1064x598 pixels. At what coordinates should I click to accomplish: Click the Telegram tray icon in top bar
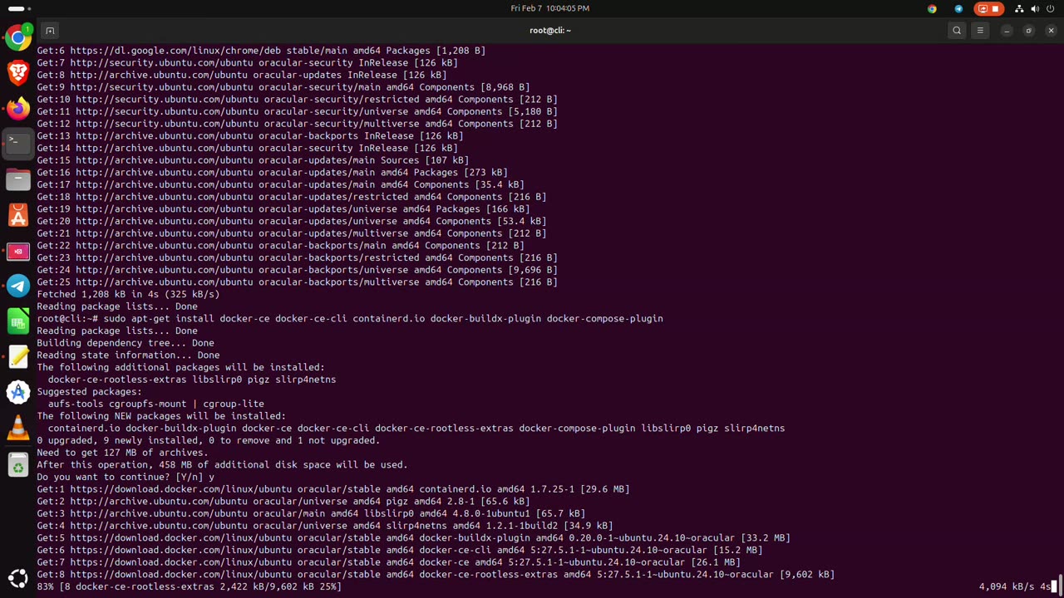click(x=958, y=8)
